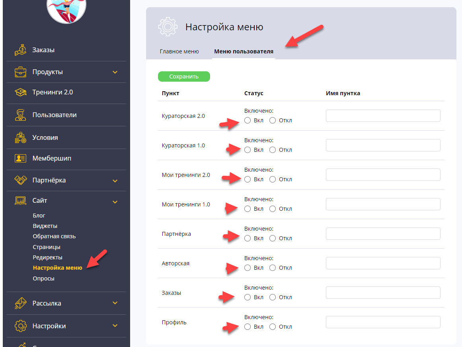Click the Настройки gear icon in sidebar
462x347 pixels.
pos(20,326)
